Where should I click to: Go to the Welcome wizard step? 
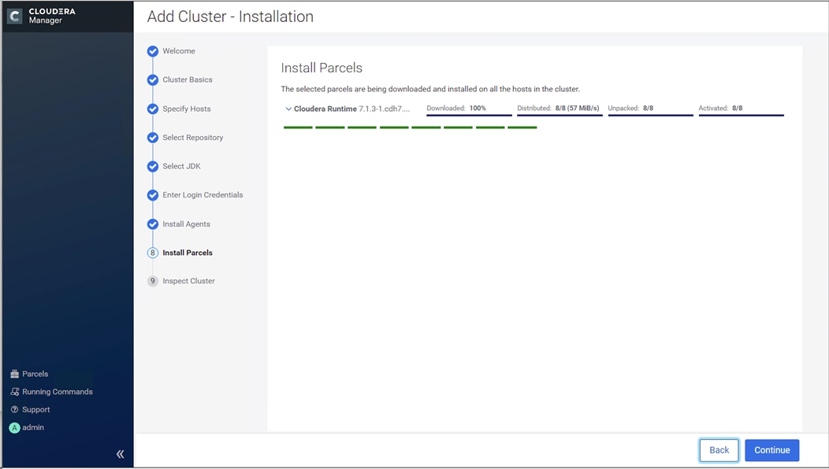click(179, 51)
